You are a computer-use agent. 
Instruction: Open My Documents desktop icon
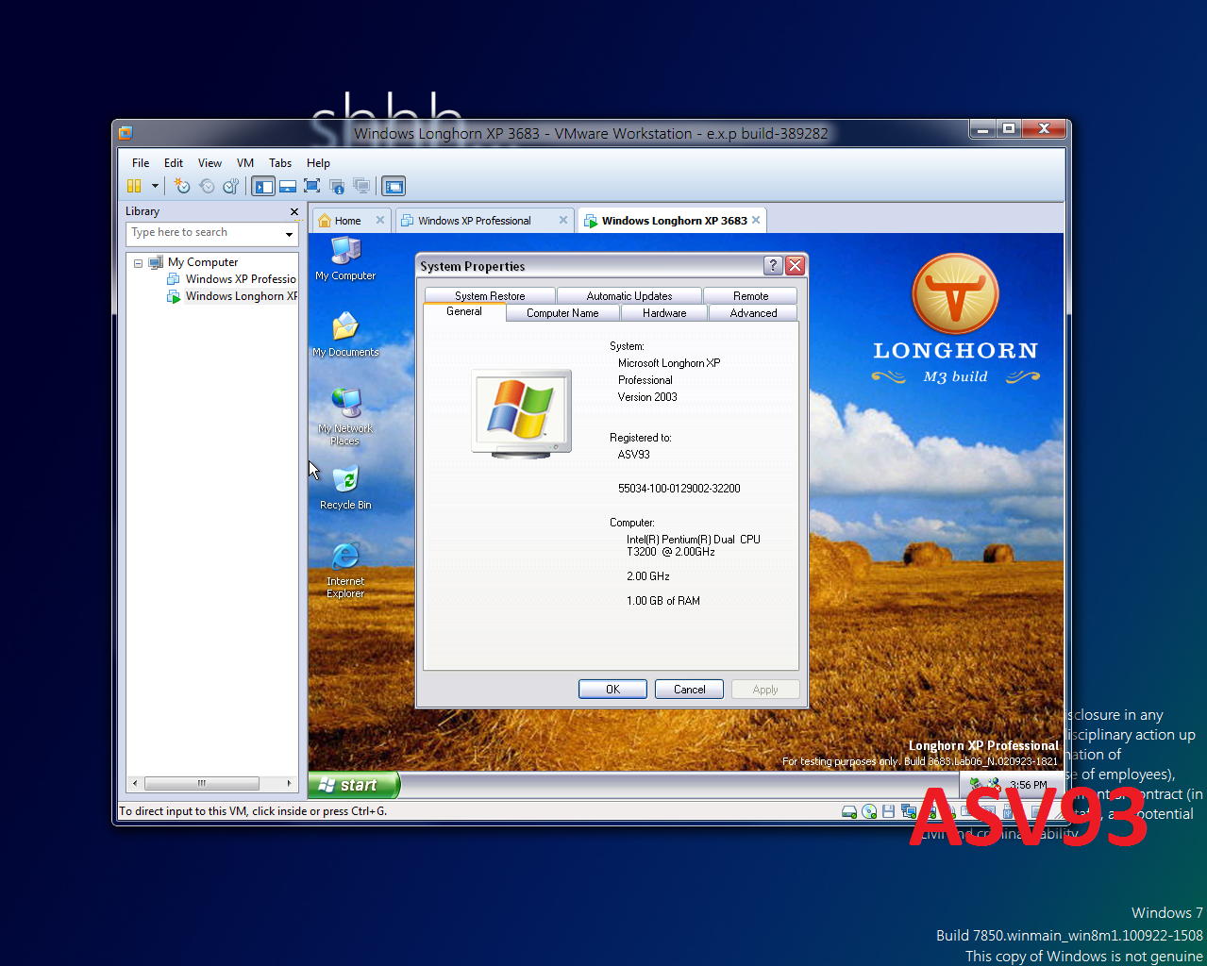tap(345, 335)
